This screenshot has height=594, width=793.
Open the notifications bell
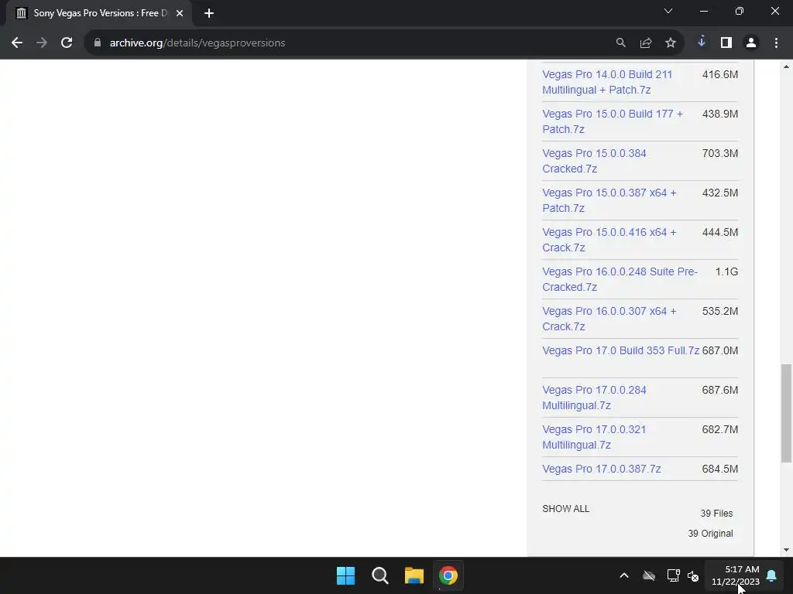click(x=772, y=575)
